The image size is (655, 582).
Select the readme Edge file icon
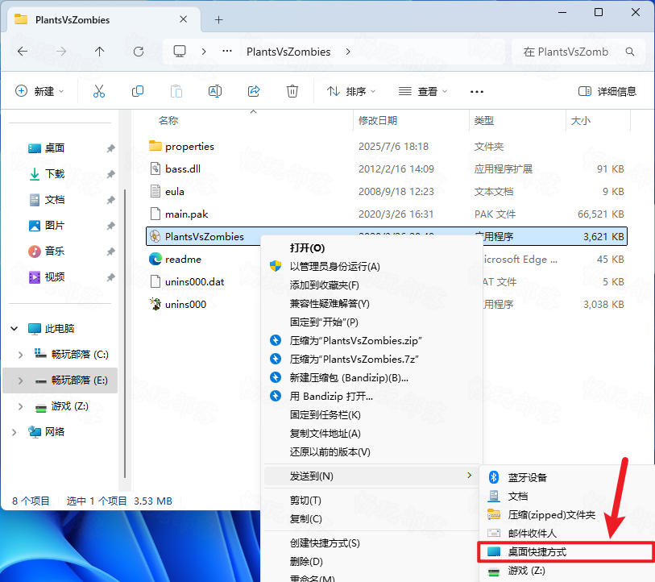(155, 260)
